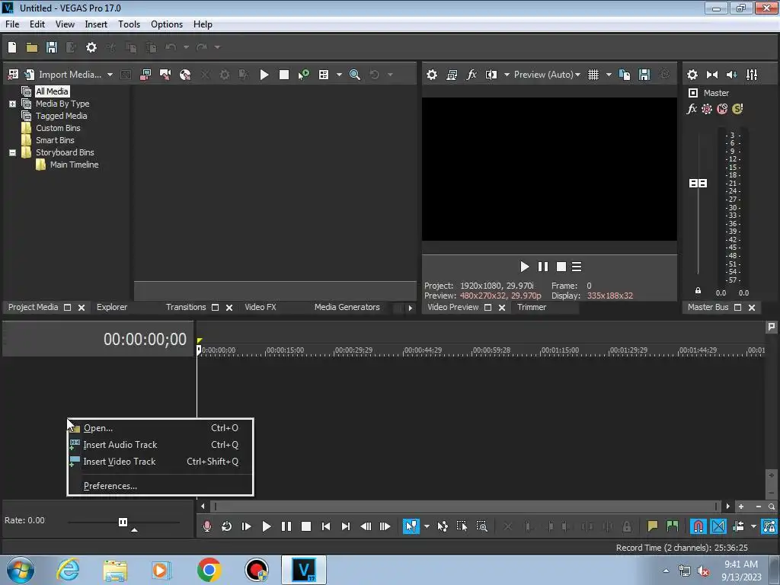Viewport: 780px width, 585px height.
Task: Open the Tools menu
Action: click(129, 24)
